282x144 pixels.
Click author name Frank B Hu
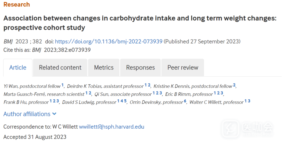point(15,102)
